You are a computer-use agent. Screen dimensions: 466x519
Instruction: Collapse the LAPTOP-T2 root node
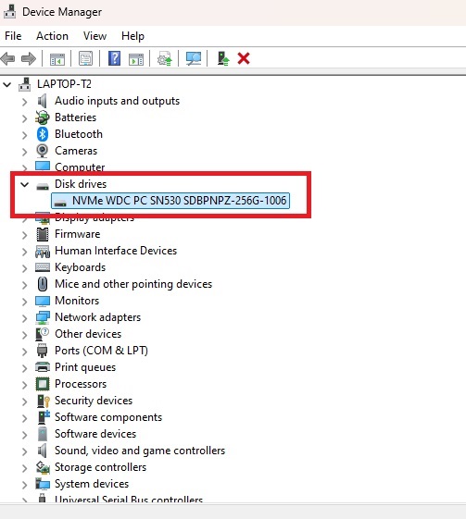[x=7, y=85]
